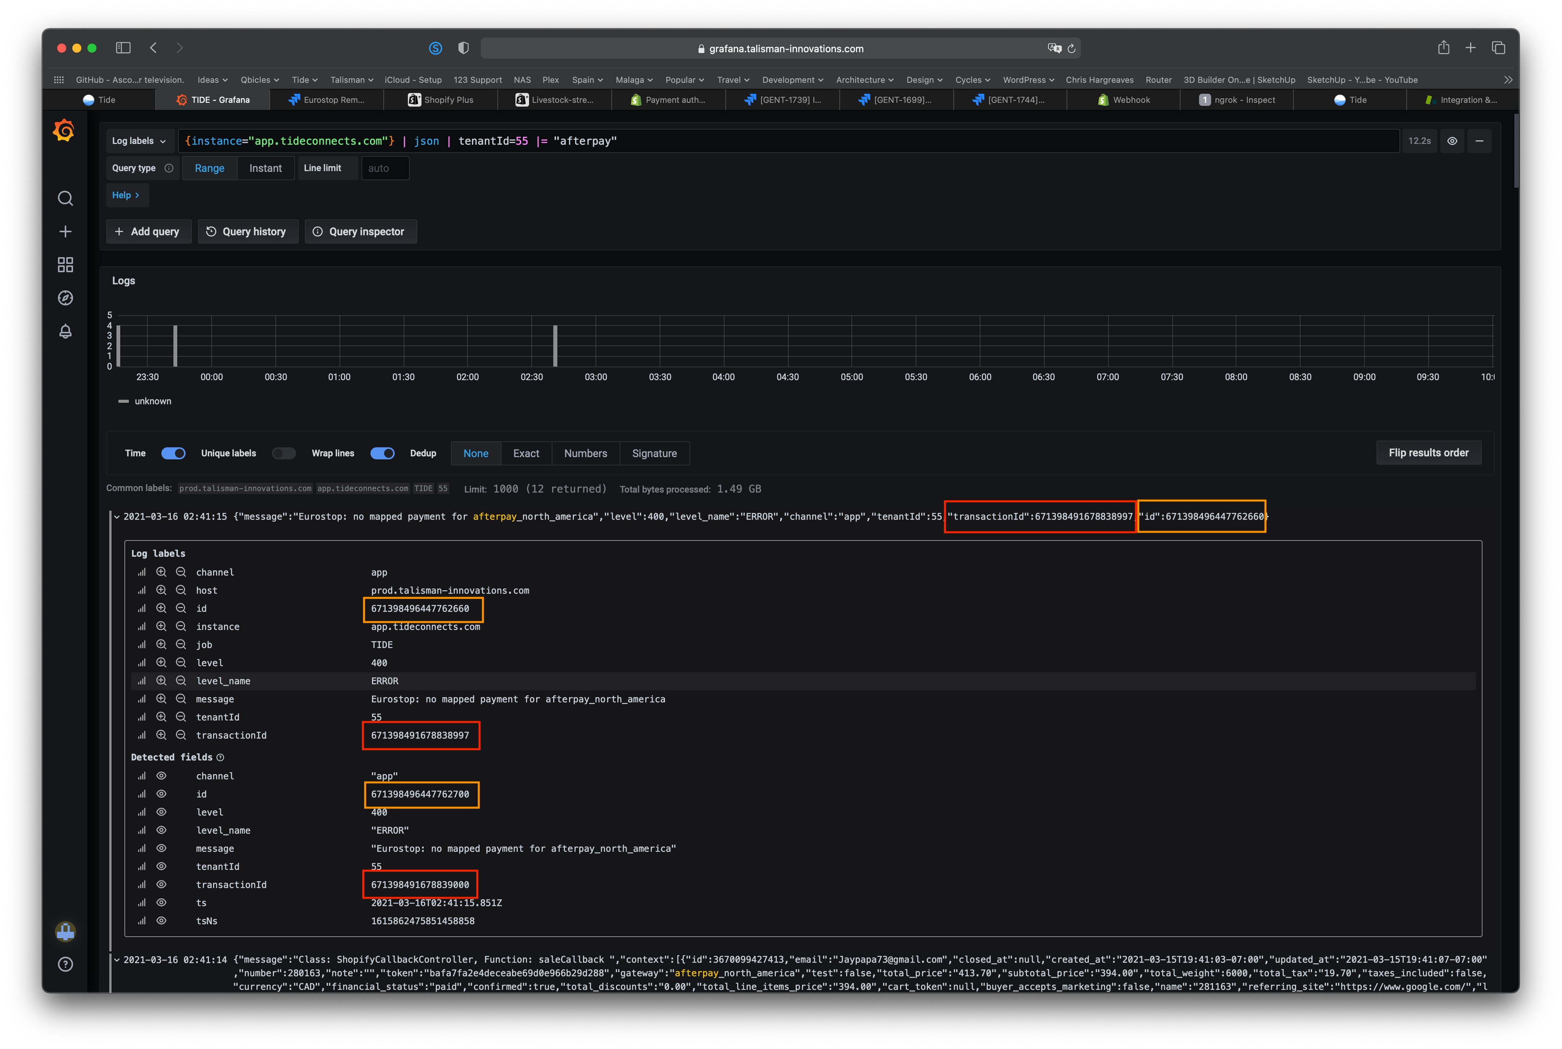Enable the Unique labels switch

(x=284, y=454)
